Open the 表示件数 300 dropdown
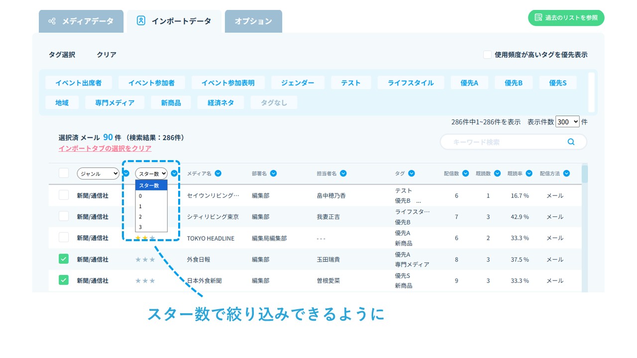637x358 pixels. coord(567,122)
